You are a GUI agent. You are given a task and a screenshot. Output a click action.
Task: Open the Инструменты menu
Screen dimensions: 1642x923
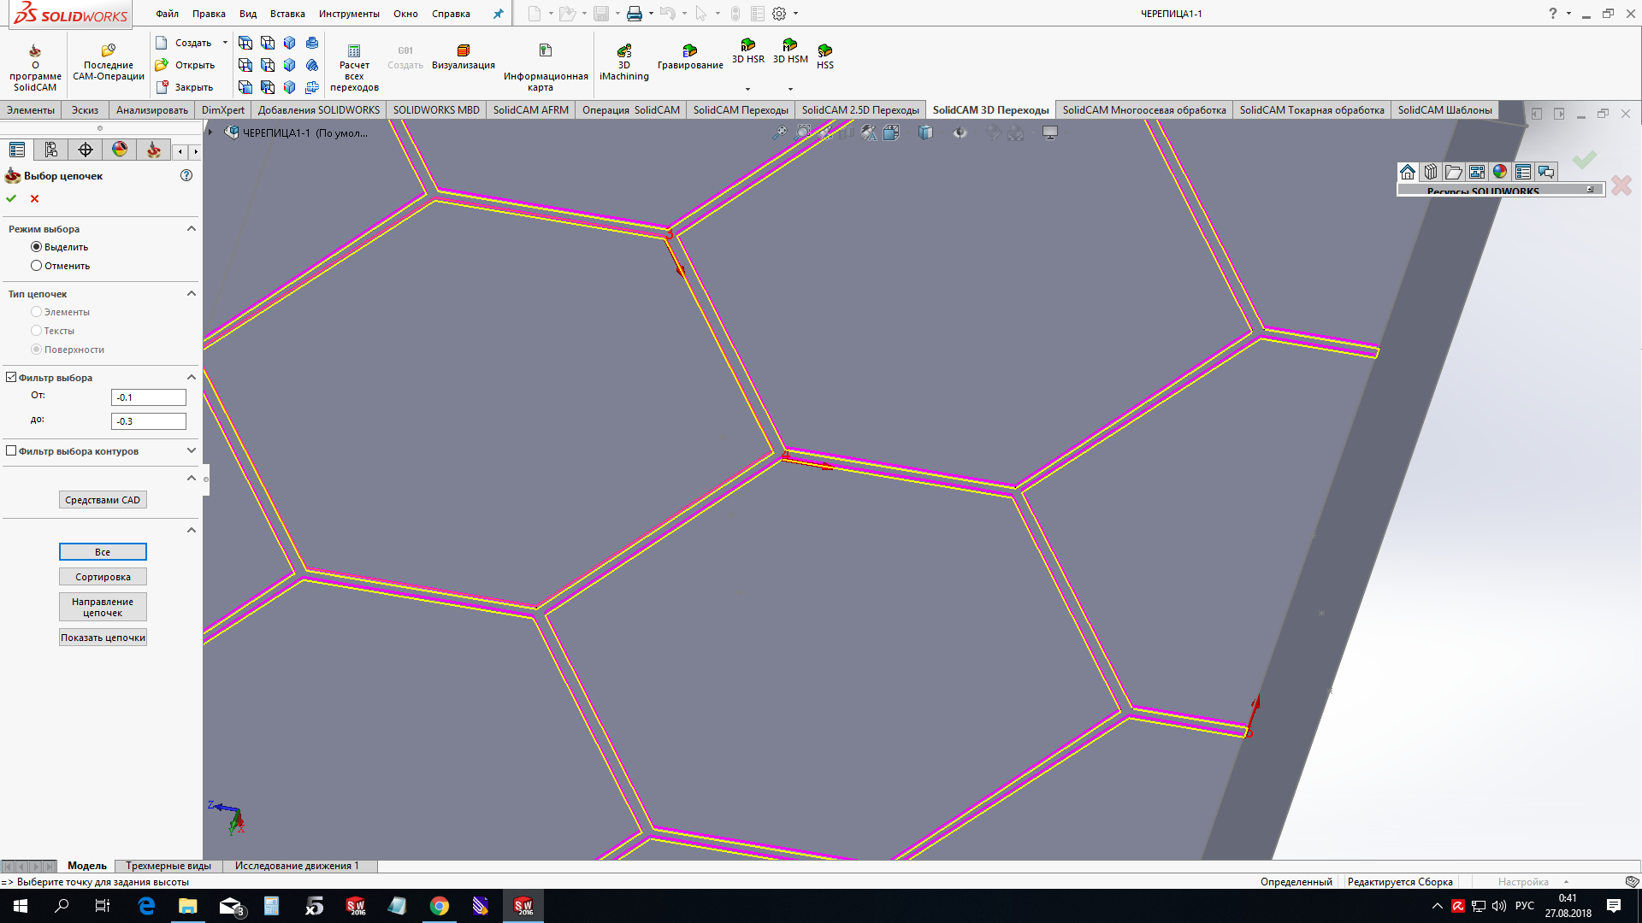point(349,14)
